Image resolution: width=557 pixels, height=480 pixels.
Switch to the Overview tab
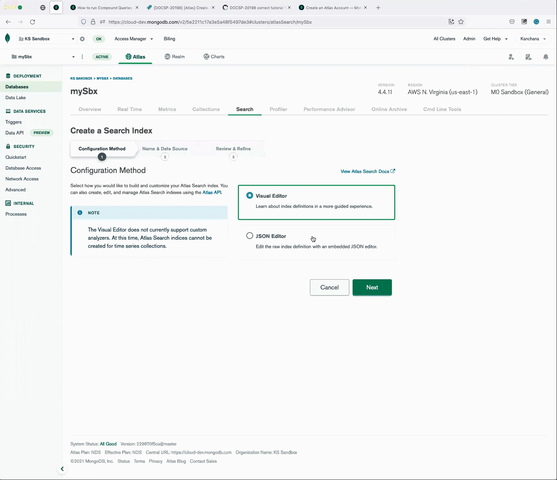click(x=90, y=109)
